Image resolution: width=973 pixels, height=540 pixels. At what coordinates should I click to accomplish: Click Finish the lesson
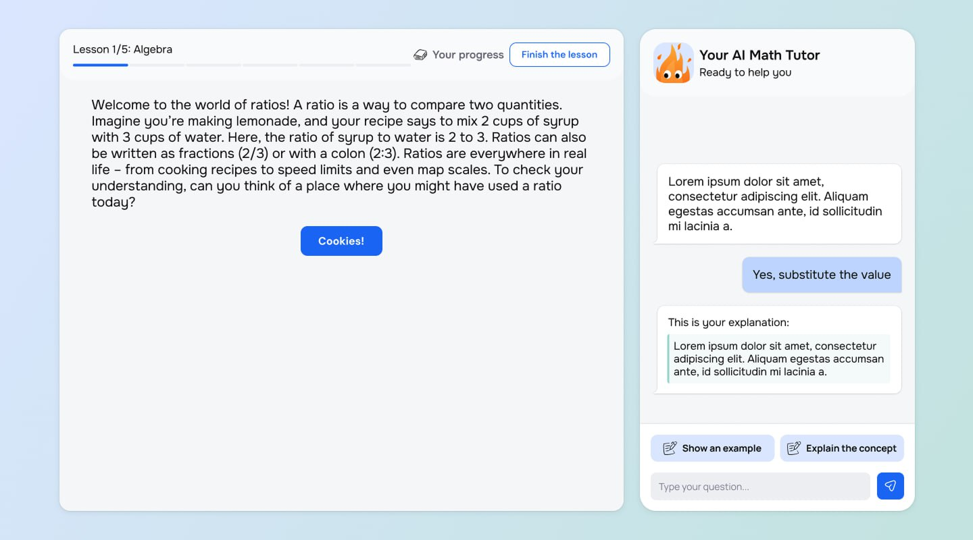559,55
